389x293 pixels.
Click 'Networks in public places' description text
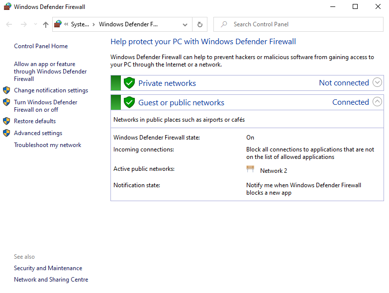(x=179, y=120)
